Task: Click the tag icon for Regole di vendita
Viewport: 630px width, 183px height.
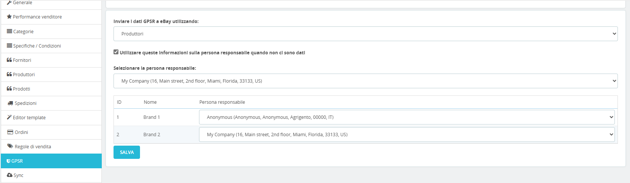Action: [10, 146]
